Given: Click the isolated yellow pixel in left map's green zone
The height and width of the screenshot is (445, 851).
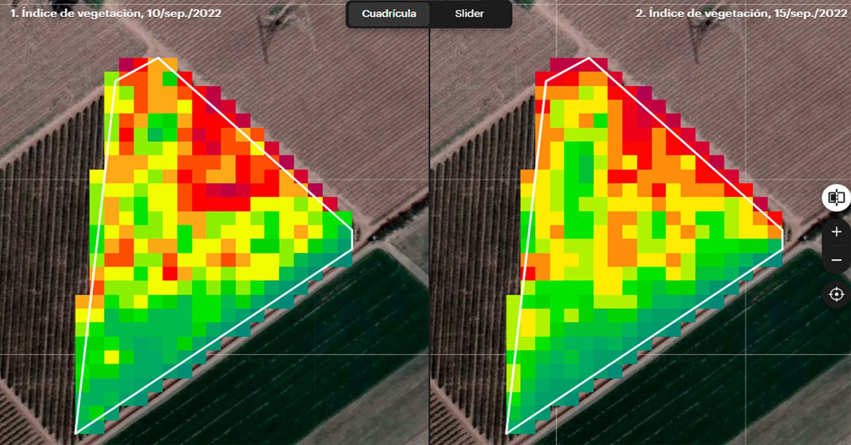Looking at the screenshot, I should (111, 356).
